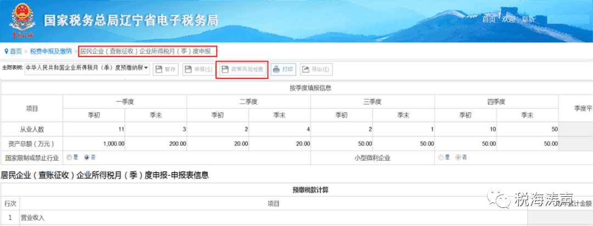Go to 首页 in the breadcrumb

pos(16,51)
